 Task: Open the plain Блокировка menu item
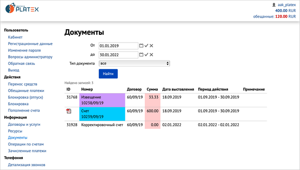coord(18,104)
